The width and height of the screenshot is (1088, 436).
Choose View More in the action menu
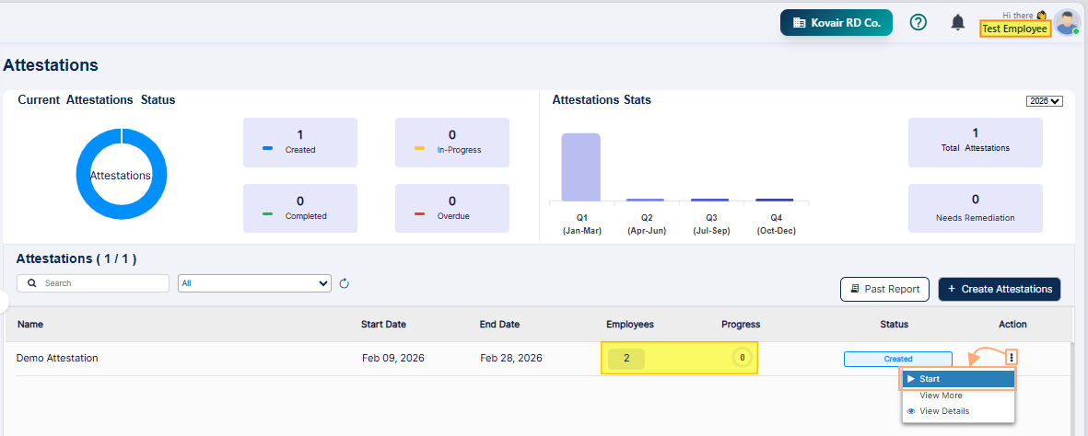[x=941, y=396]
